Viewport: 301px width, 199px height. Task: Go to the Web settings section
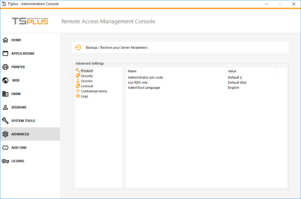click(x=16, y=80)
